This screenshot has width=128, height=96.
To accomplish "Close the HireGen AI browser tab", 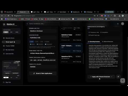I will pos(28,12).
